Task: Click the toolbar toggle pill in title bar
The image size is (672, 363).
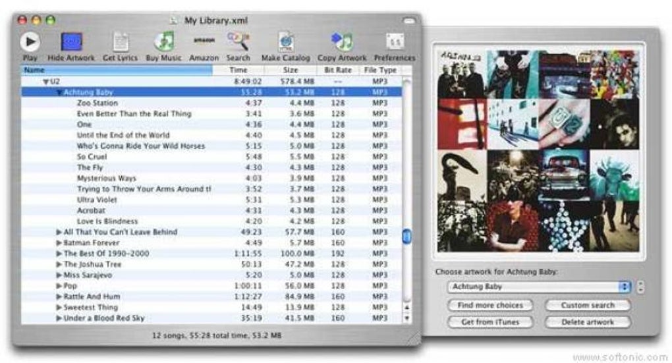Action: [x=409, y=20]
